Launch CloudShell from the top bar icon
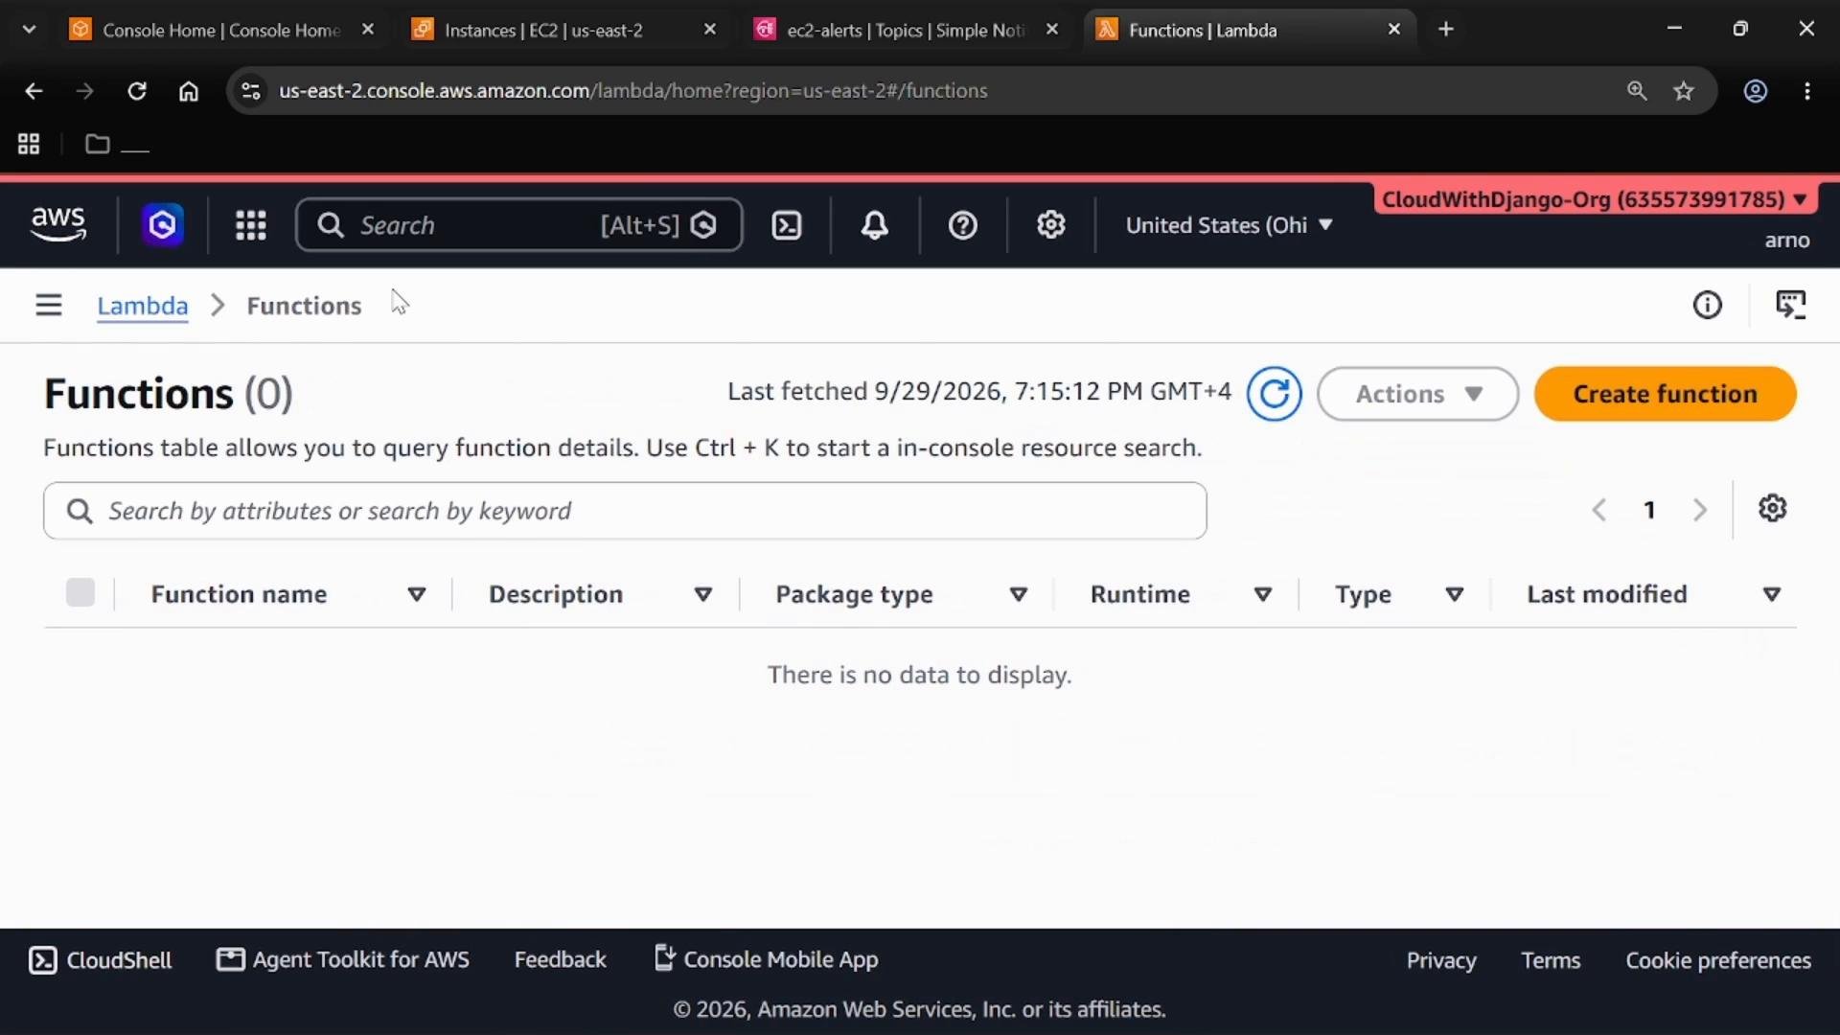The height and width of the screenshot is (1035, 1840). pos(787,225)
